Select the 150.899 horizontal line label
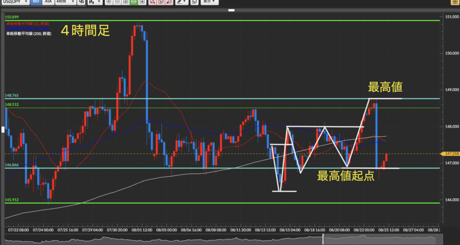This screenshot has width=460, height=245. point(11,17)
